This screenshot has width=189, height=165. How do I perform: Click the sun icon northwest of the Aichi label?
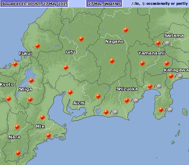pyautogui.click(x=70, y=92)
